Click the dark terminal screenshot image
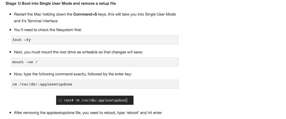The width and height of the screenshot is (286, 119). [95, 100]
